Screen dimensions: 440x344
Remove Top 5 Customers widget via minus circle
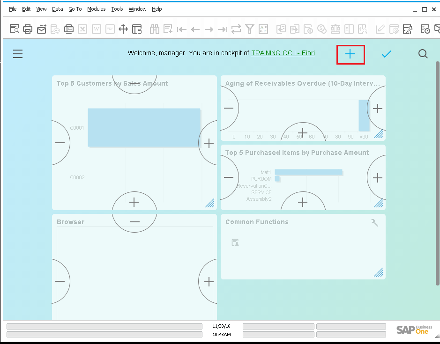coord(60,143)
